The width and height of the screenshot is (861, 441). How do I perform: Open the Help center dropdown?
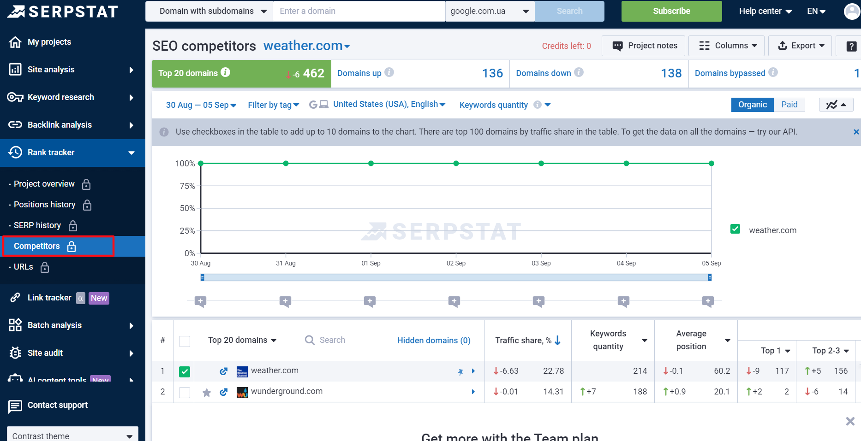pyautogui.click(x=765, y=11)
